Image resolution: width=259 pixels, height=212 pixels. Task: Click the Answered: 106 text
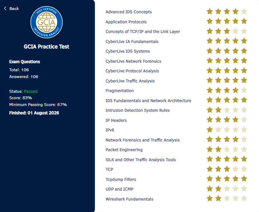point(24,77)
